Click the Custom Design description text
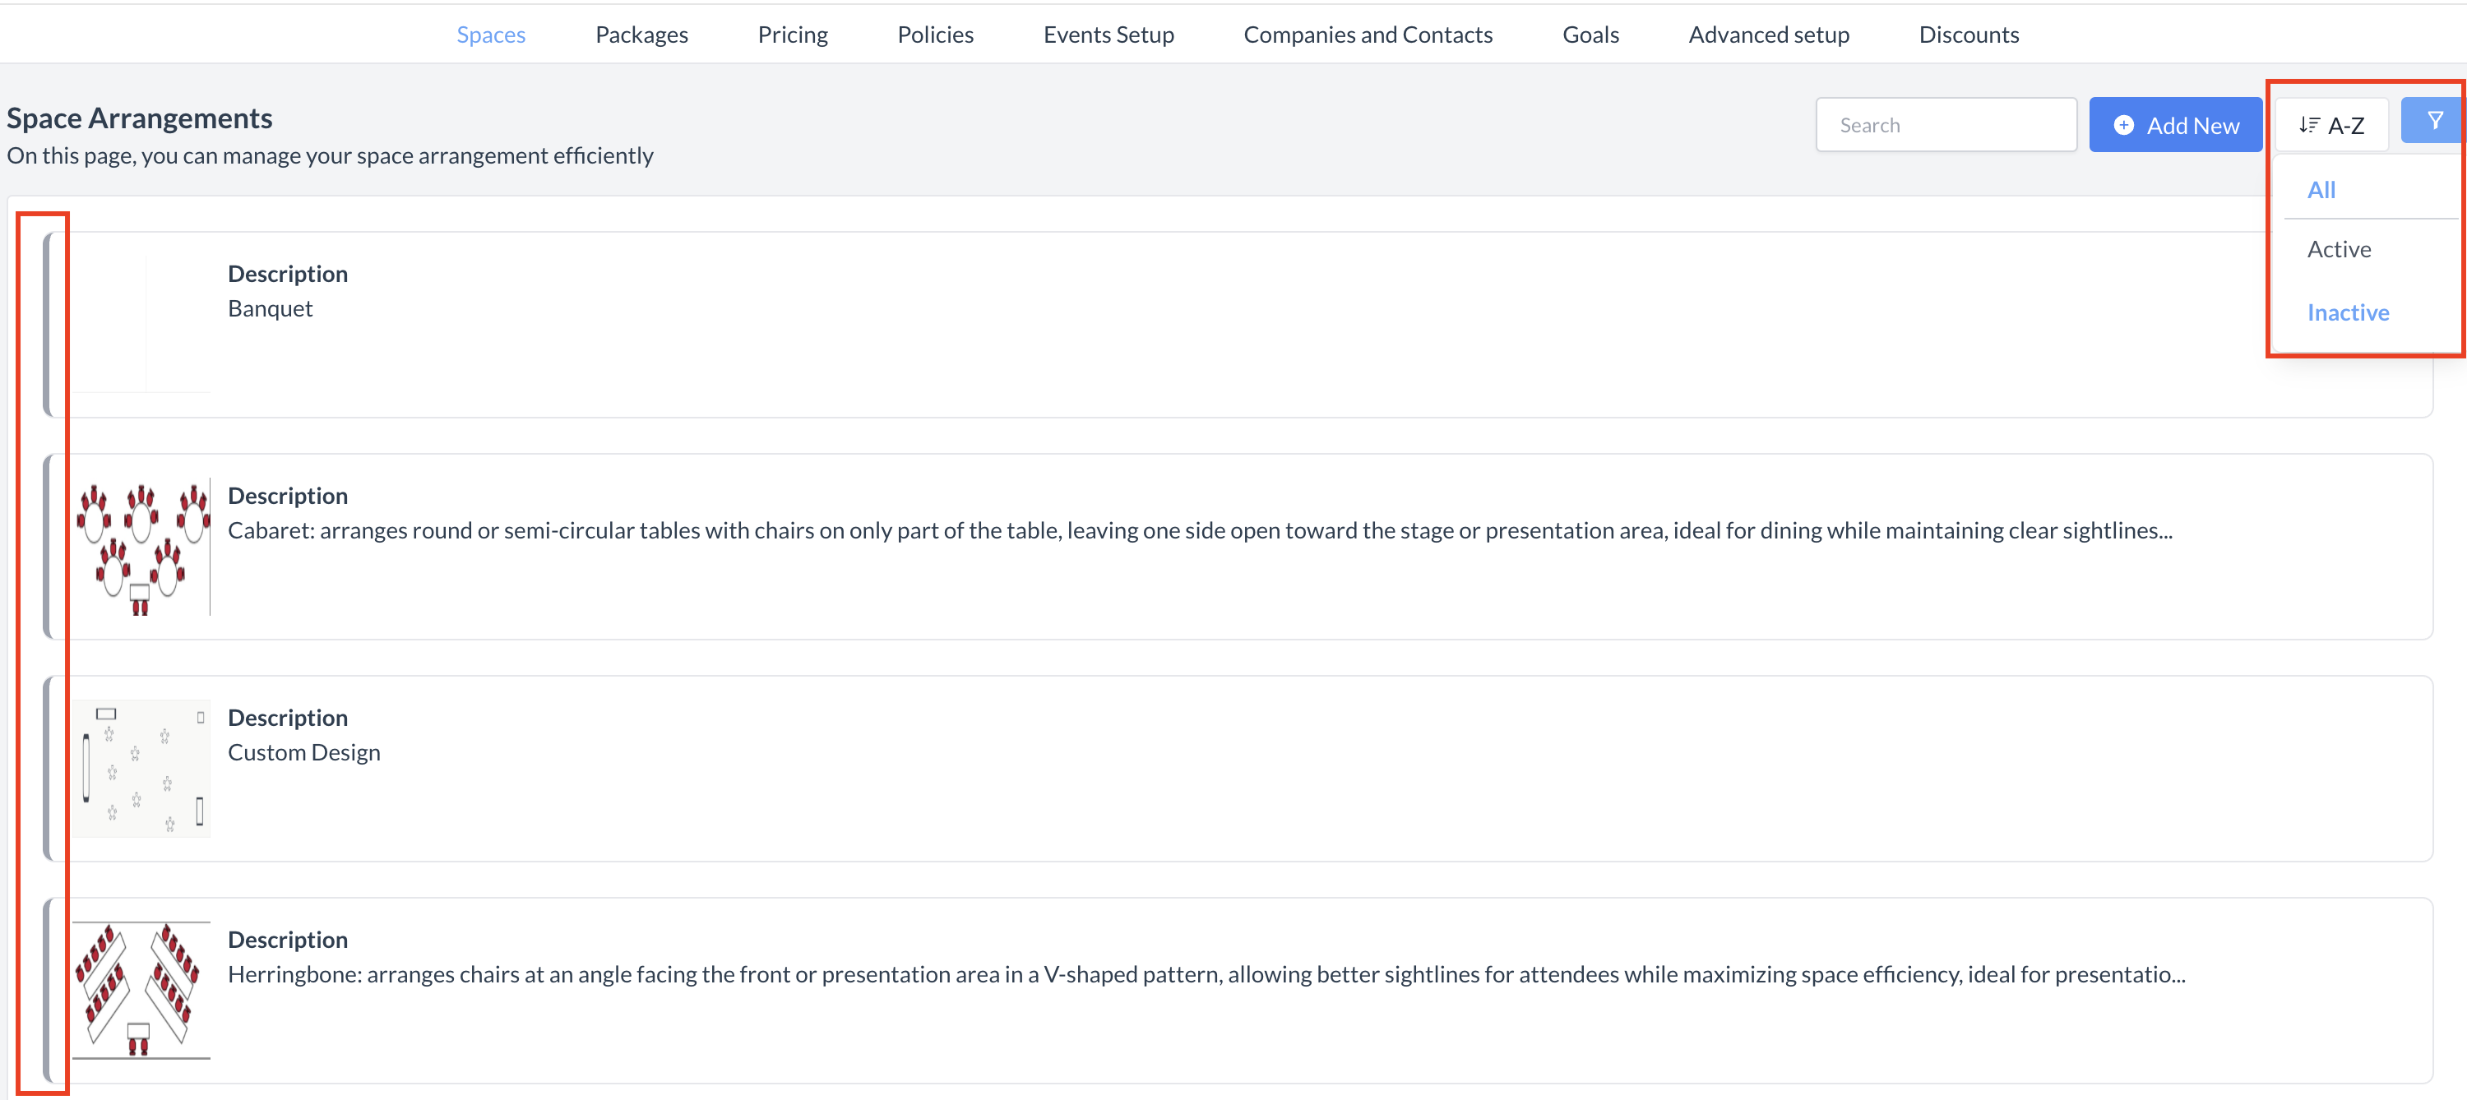Screen dimensions: 2467x1100 pyautogui.click(x=303, y=752)
